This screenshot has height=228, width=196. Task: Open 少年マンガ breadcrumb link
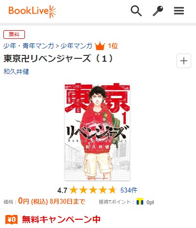pyautogui.click(x=76, y=46)
